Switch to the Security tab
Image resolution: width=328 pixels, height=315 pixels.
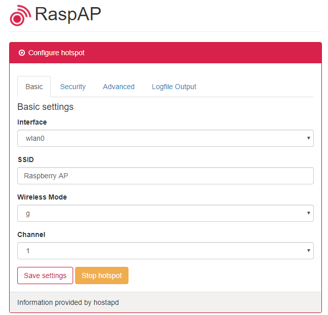[x=73, y=87]
